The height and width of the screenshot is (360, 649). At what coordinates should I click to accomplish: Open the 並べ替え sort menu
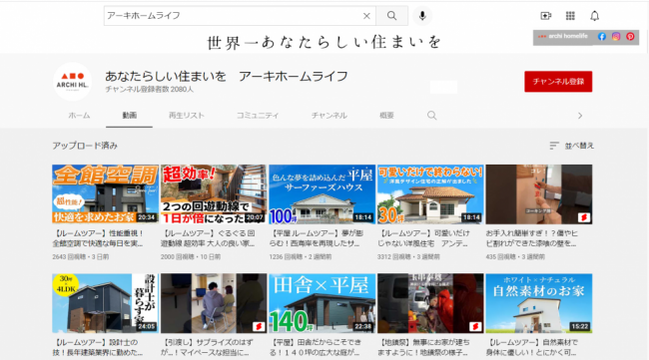571,146
